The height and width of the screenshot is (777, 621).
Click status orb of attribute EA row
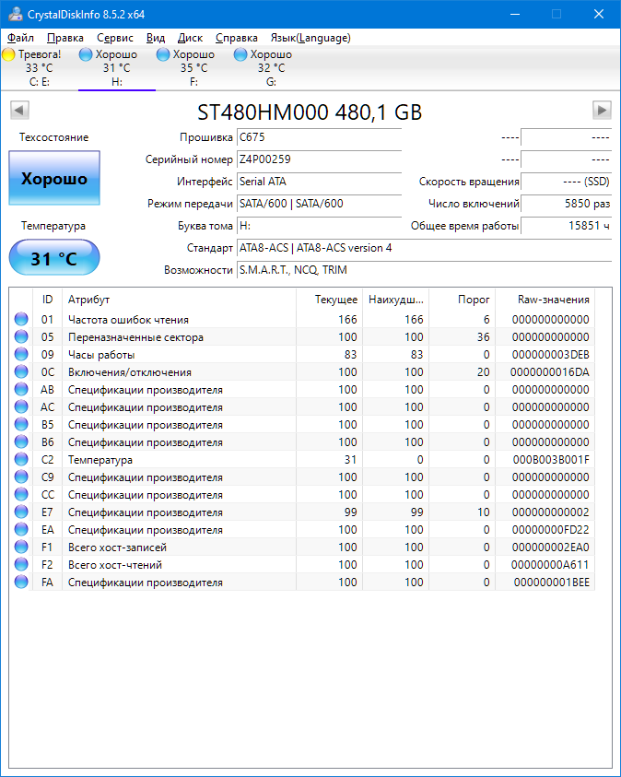tap(21, 529)
